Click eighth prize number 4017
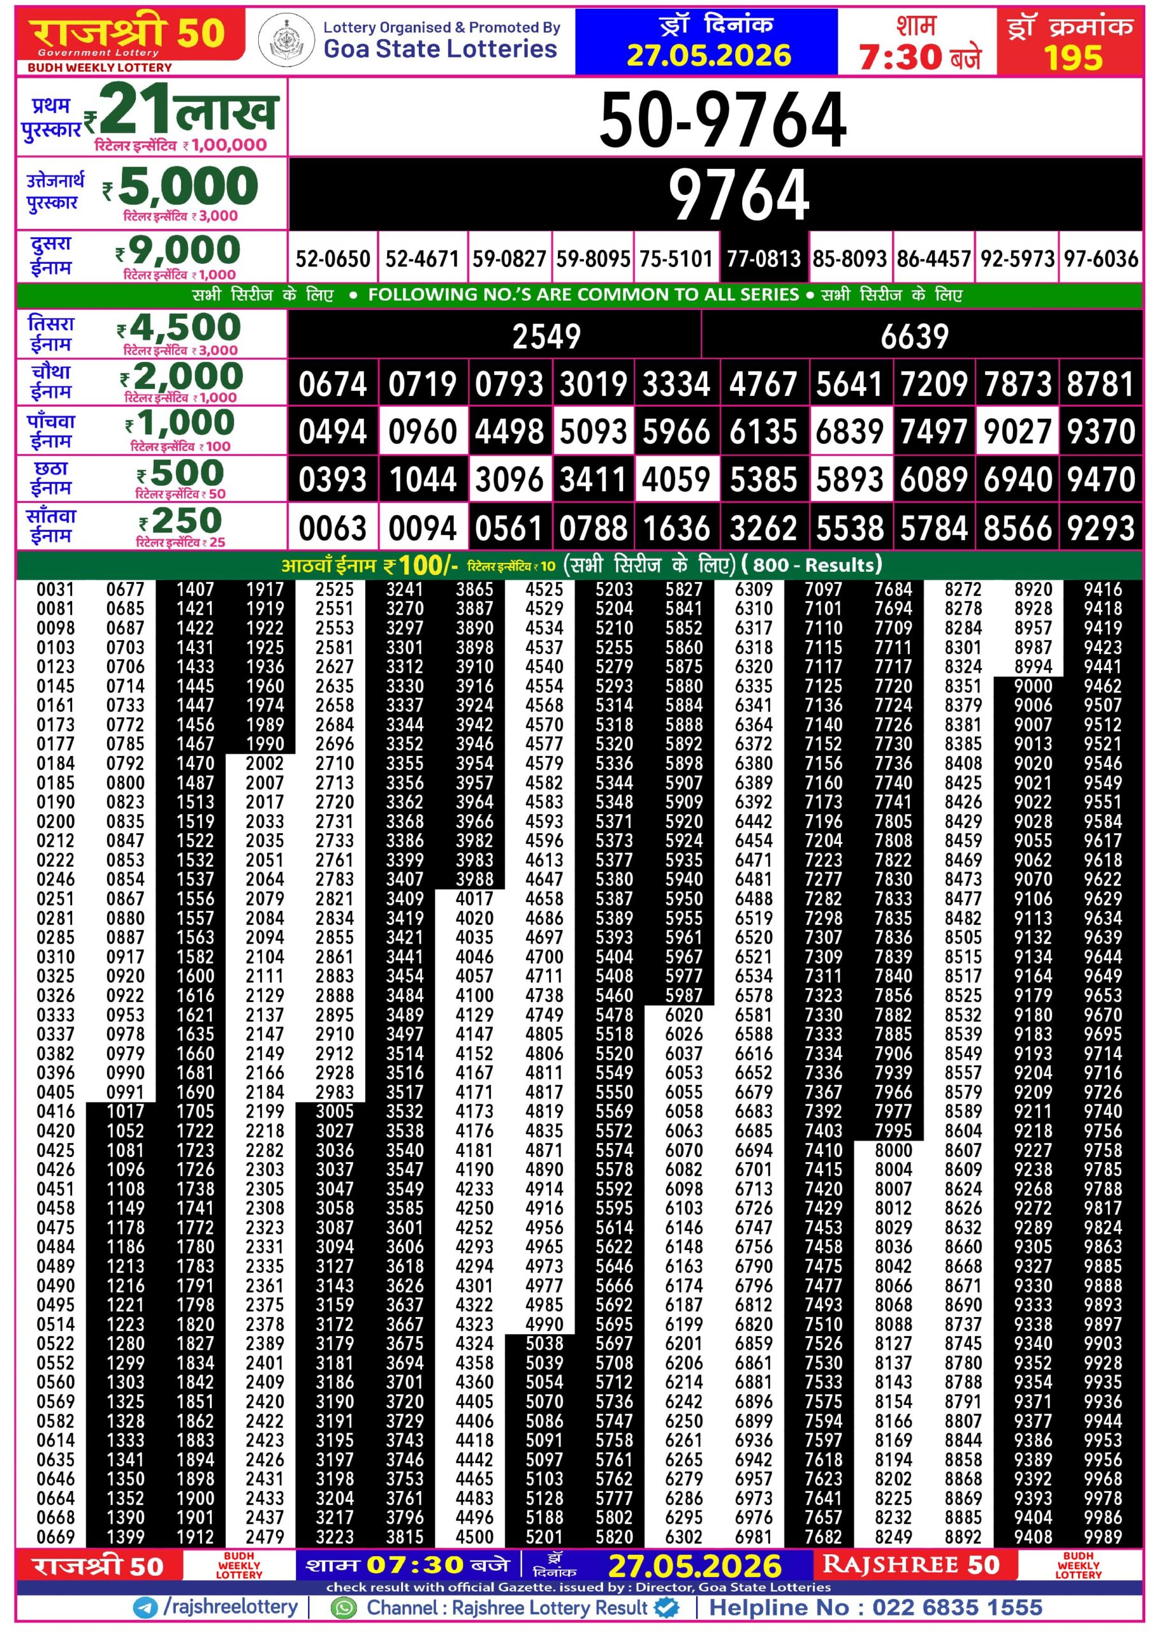Viewport: 1154px width, 1632px height. pos(474,898)
